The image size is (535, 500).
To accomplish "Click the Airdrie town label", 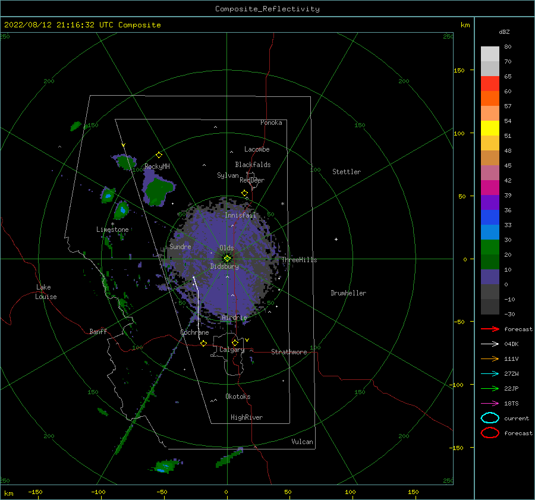I will [234, 317].
